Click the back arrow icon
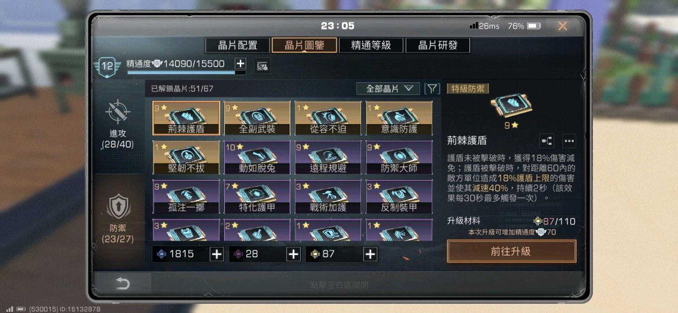The width and height of the screenshot is (678, 313). tap(123, 284)
